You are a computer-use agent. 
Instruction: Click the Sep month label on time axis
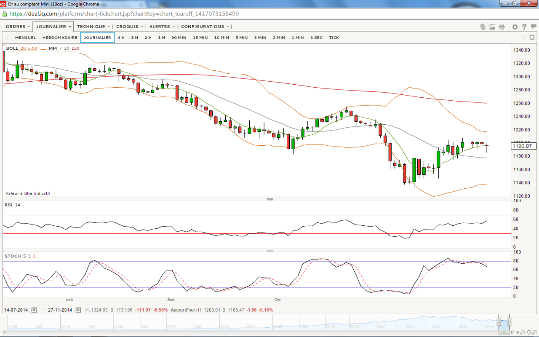pos(171,300)
